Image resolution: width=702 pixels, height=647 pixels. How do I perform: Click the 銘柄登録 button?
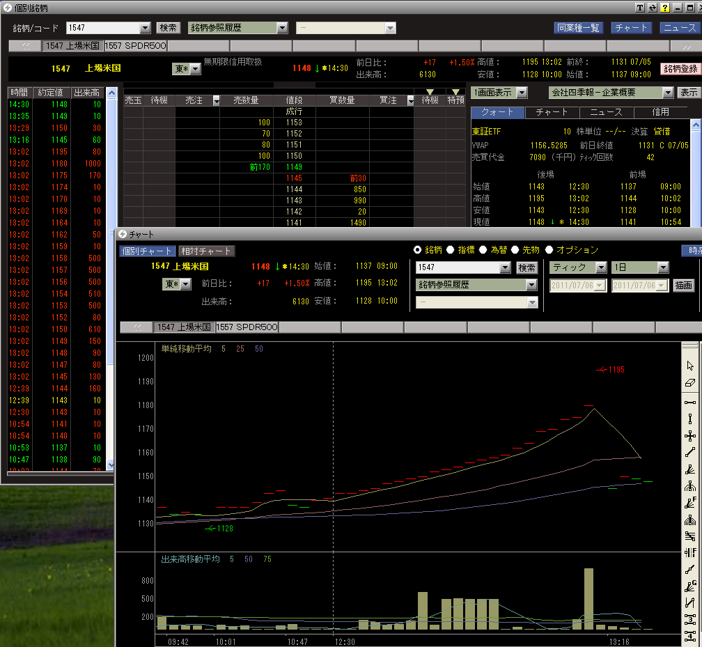[680, 69]
